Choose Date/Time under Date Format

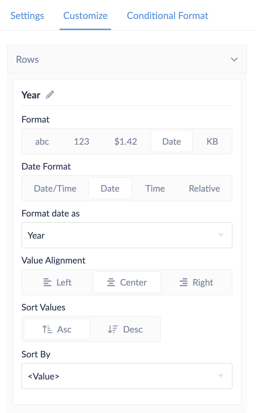tap(55, 189)
